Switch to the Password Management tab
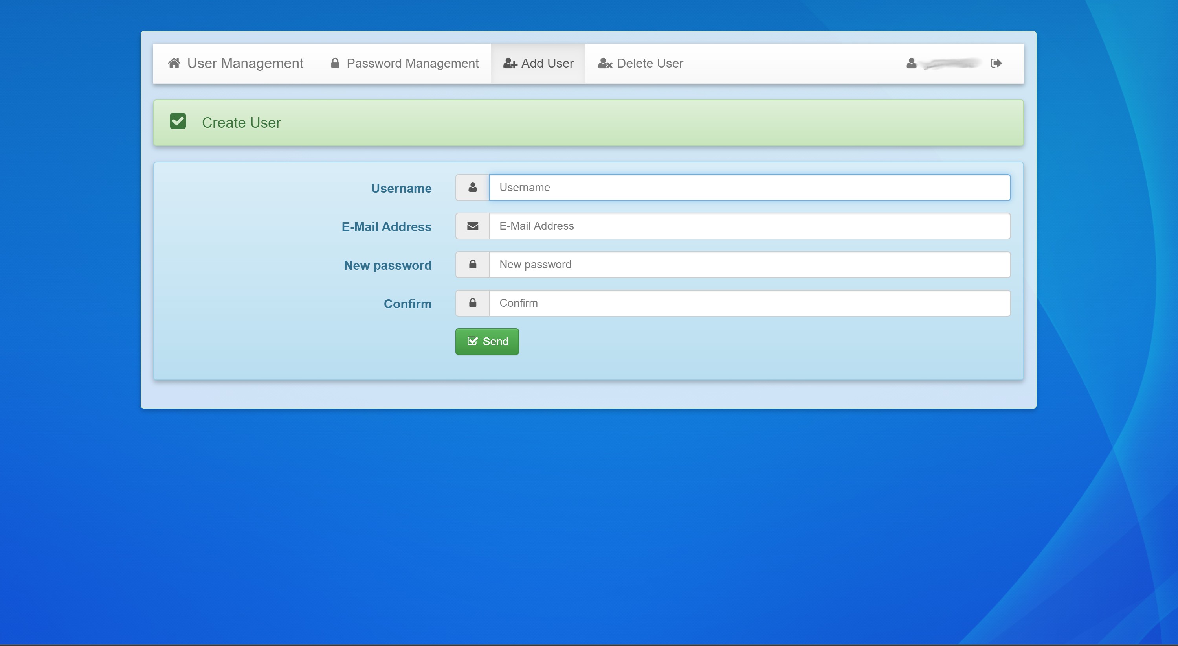Viewport: 1178px width, 646px height. pos(413,63)
